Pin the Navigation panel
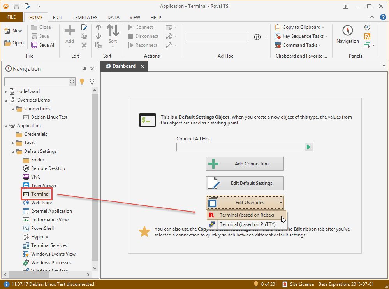 (x=84, y=69)
